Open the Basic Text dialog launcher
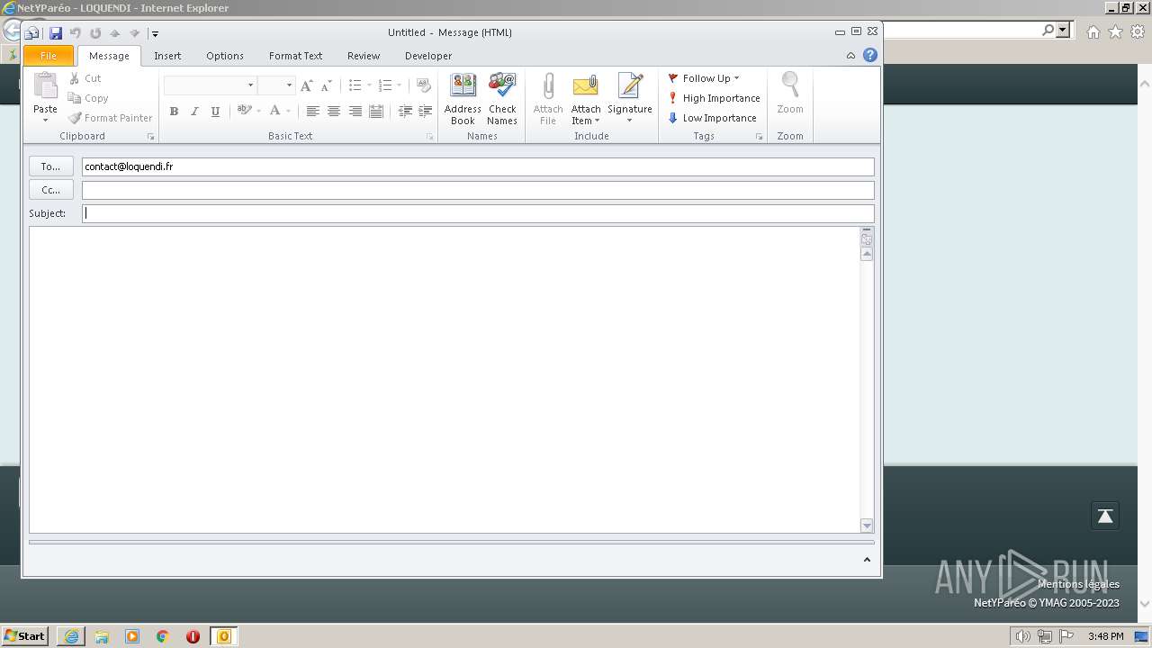Image resolution: width=1152 pixels, height=648 pixels. (430, 137)
